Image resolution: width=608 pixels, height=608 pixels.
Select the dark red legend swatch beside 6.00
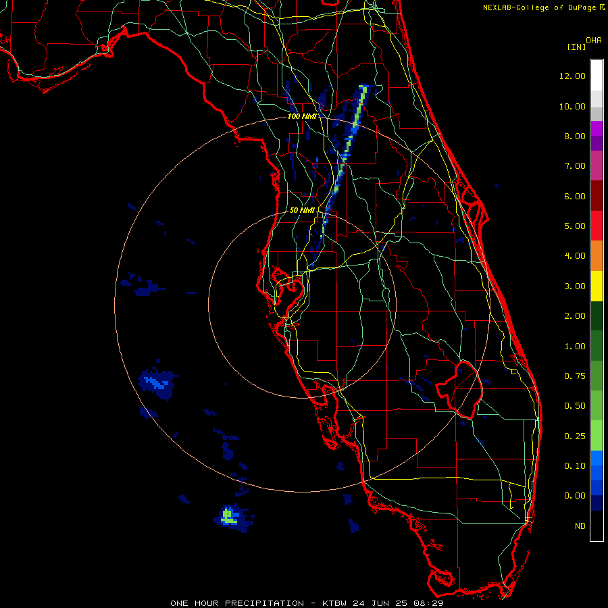tap(597, 196)
